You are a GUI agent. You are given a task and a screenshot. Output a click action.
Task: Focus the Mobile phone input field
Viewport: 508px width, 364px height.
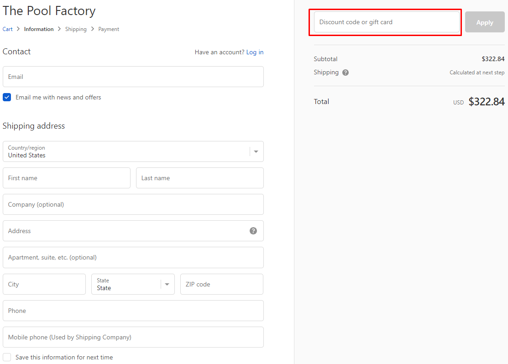(133, 337)
